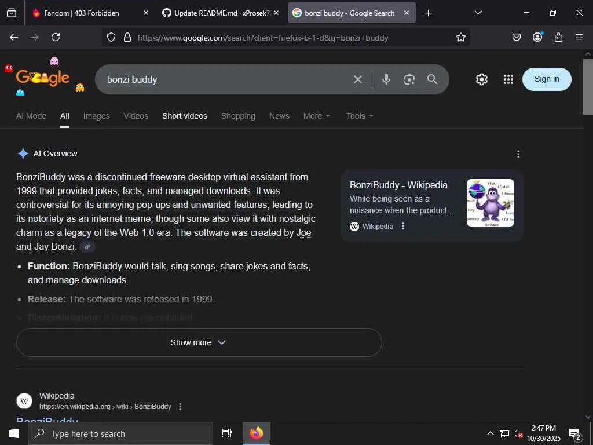Switch to Fandom 403 Forbidden tab
This screenshot has height=445, width=593.
pos(81,13)
